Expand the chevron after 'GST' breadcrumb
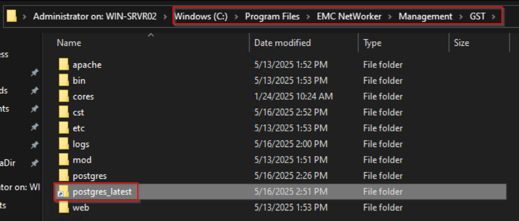 494,17
